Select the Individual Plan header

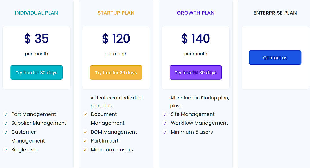36,13
